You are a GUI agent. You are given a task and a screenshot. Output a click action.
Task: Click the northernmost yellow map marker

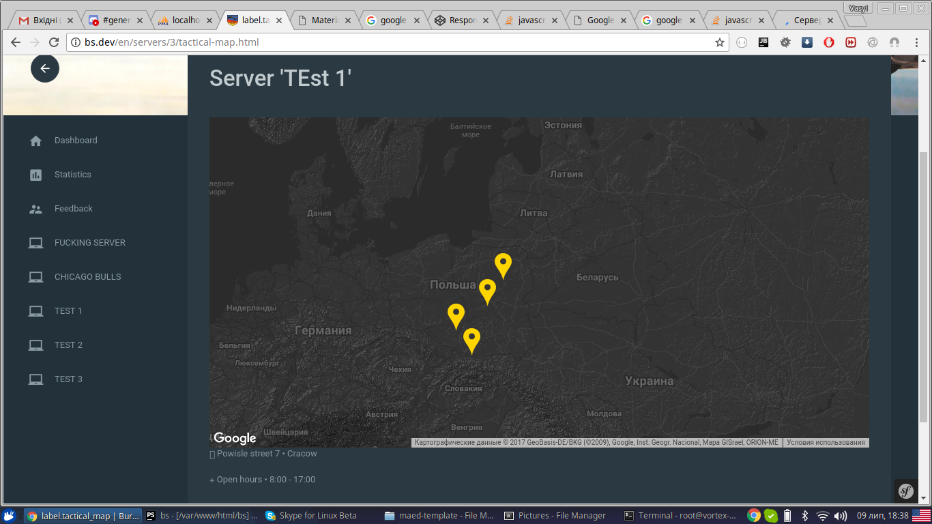click(503, 265)
